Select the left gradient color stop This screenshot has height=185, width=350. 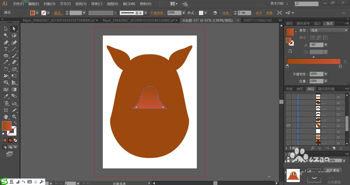pos(287,66)
